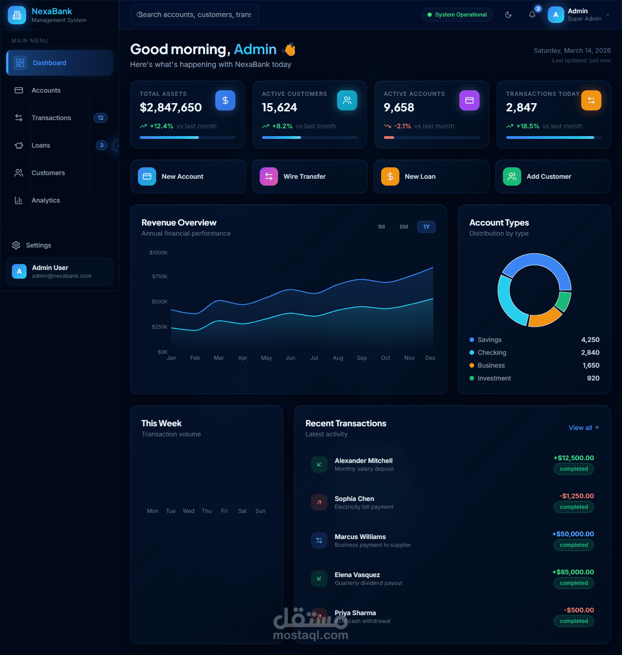This screenshot has height=655, width=622.
Task: Open Accounts from the sidebar menu
Action: coord(60,90)
